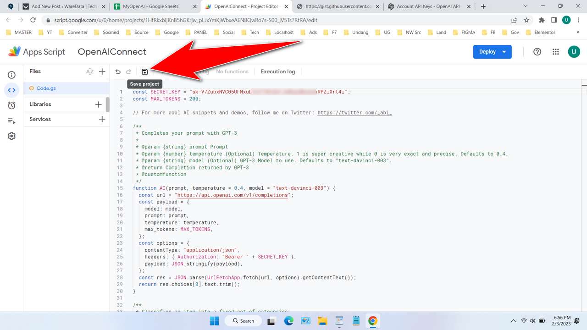Save the project using the disk icon
This screenshot has height=330, width=587.
coord(144,71)
